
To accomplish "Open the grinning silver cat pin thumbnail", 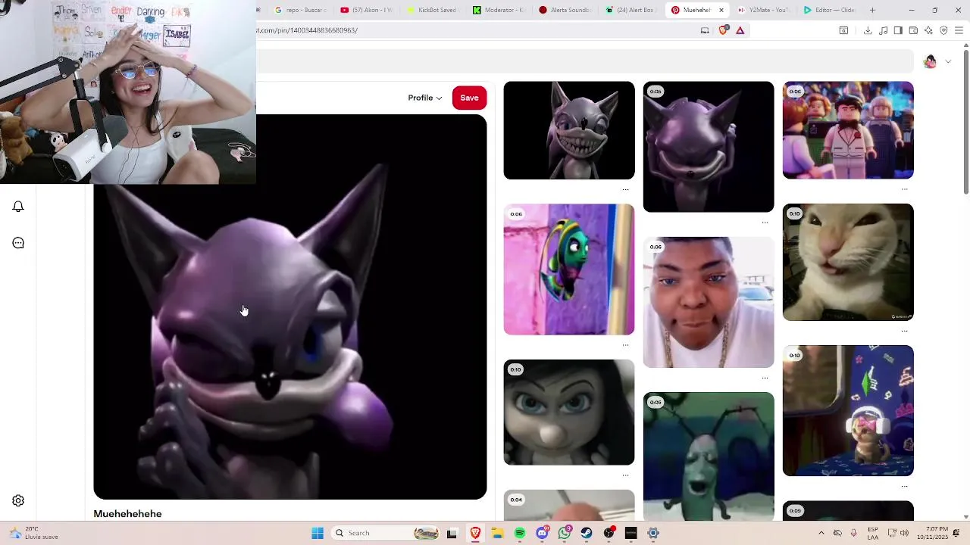I will pos(569,130).
